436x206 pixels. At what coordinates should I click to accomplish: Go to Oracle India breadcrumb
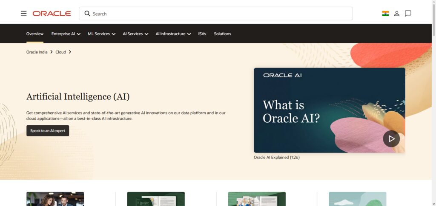37,52
